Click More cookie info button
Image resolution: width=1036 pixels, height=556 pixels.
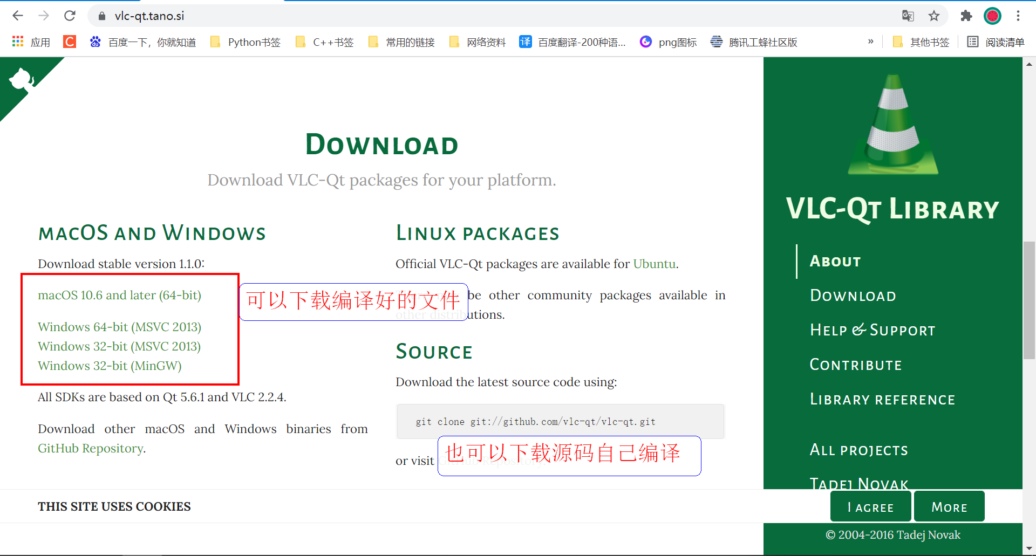coord(949,507)
